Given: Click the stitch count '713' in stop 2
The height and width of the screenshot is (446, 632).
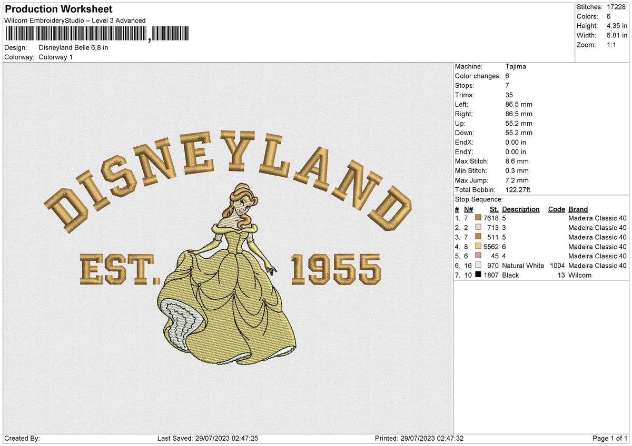Looking at the screenshot, I should pyautogui.click(x=493, y=227).
